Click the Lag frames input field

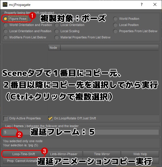pyautogui.click(x=81, y=132)
